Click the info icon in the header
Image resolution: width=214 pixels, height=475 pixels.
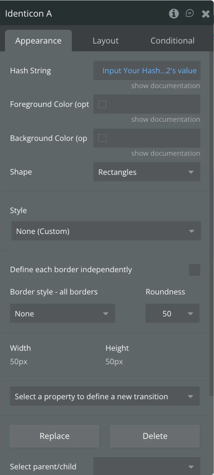[x=174, y=14]
